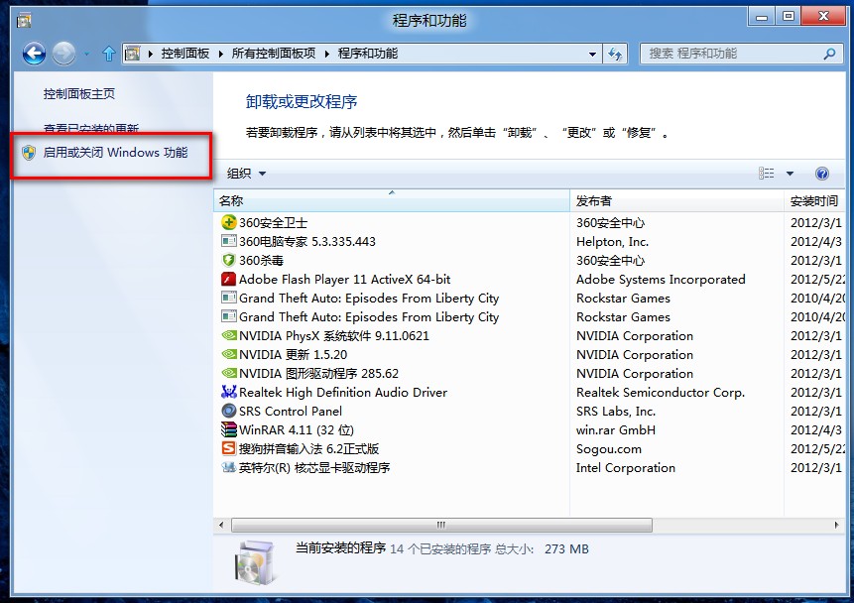Click publisher win.rar GmbH
The width and height of the screenshot is (854, 603).
click(616, 430)
